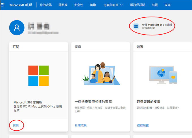Expand the 付款與帳單 dropdown
This screenshot has height=138, width=192.
click(x=113, y=5)
